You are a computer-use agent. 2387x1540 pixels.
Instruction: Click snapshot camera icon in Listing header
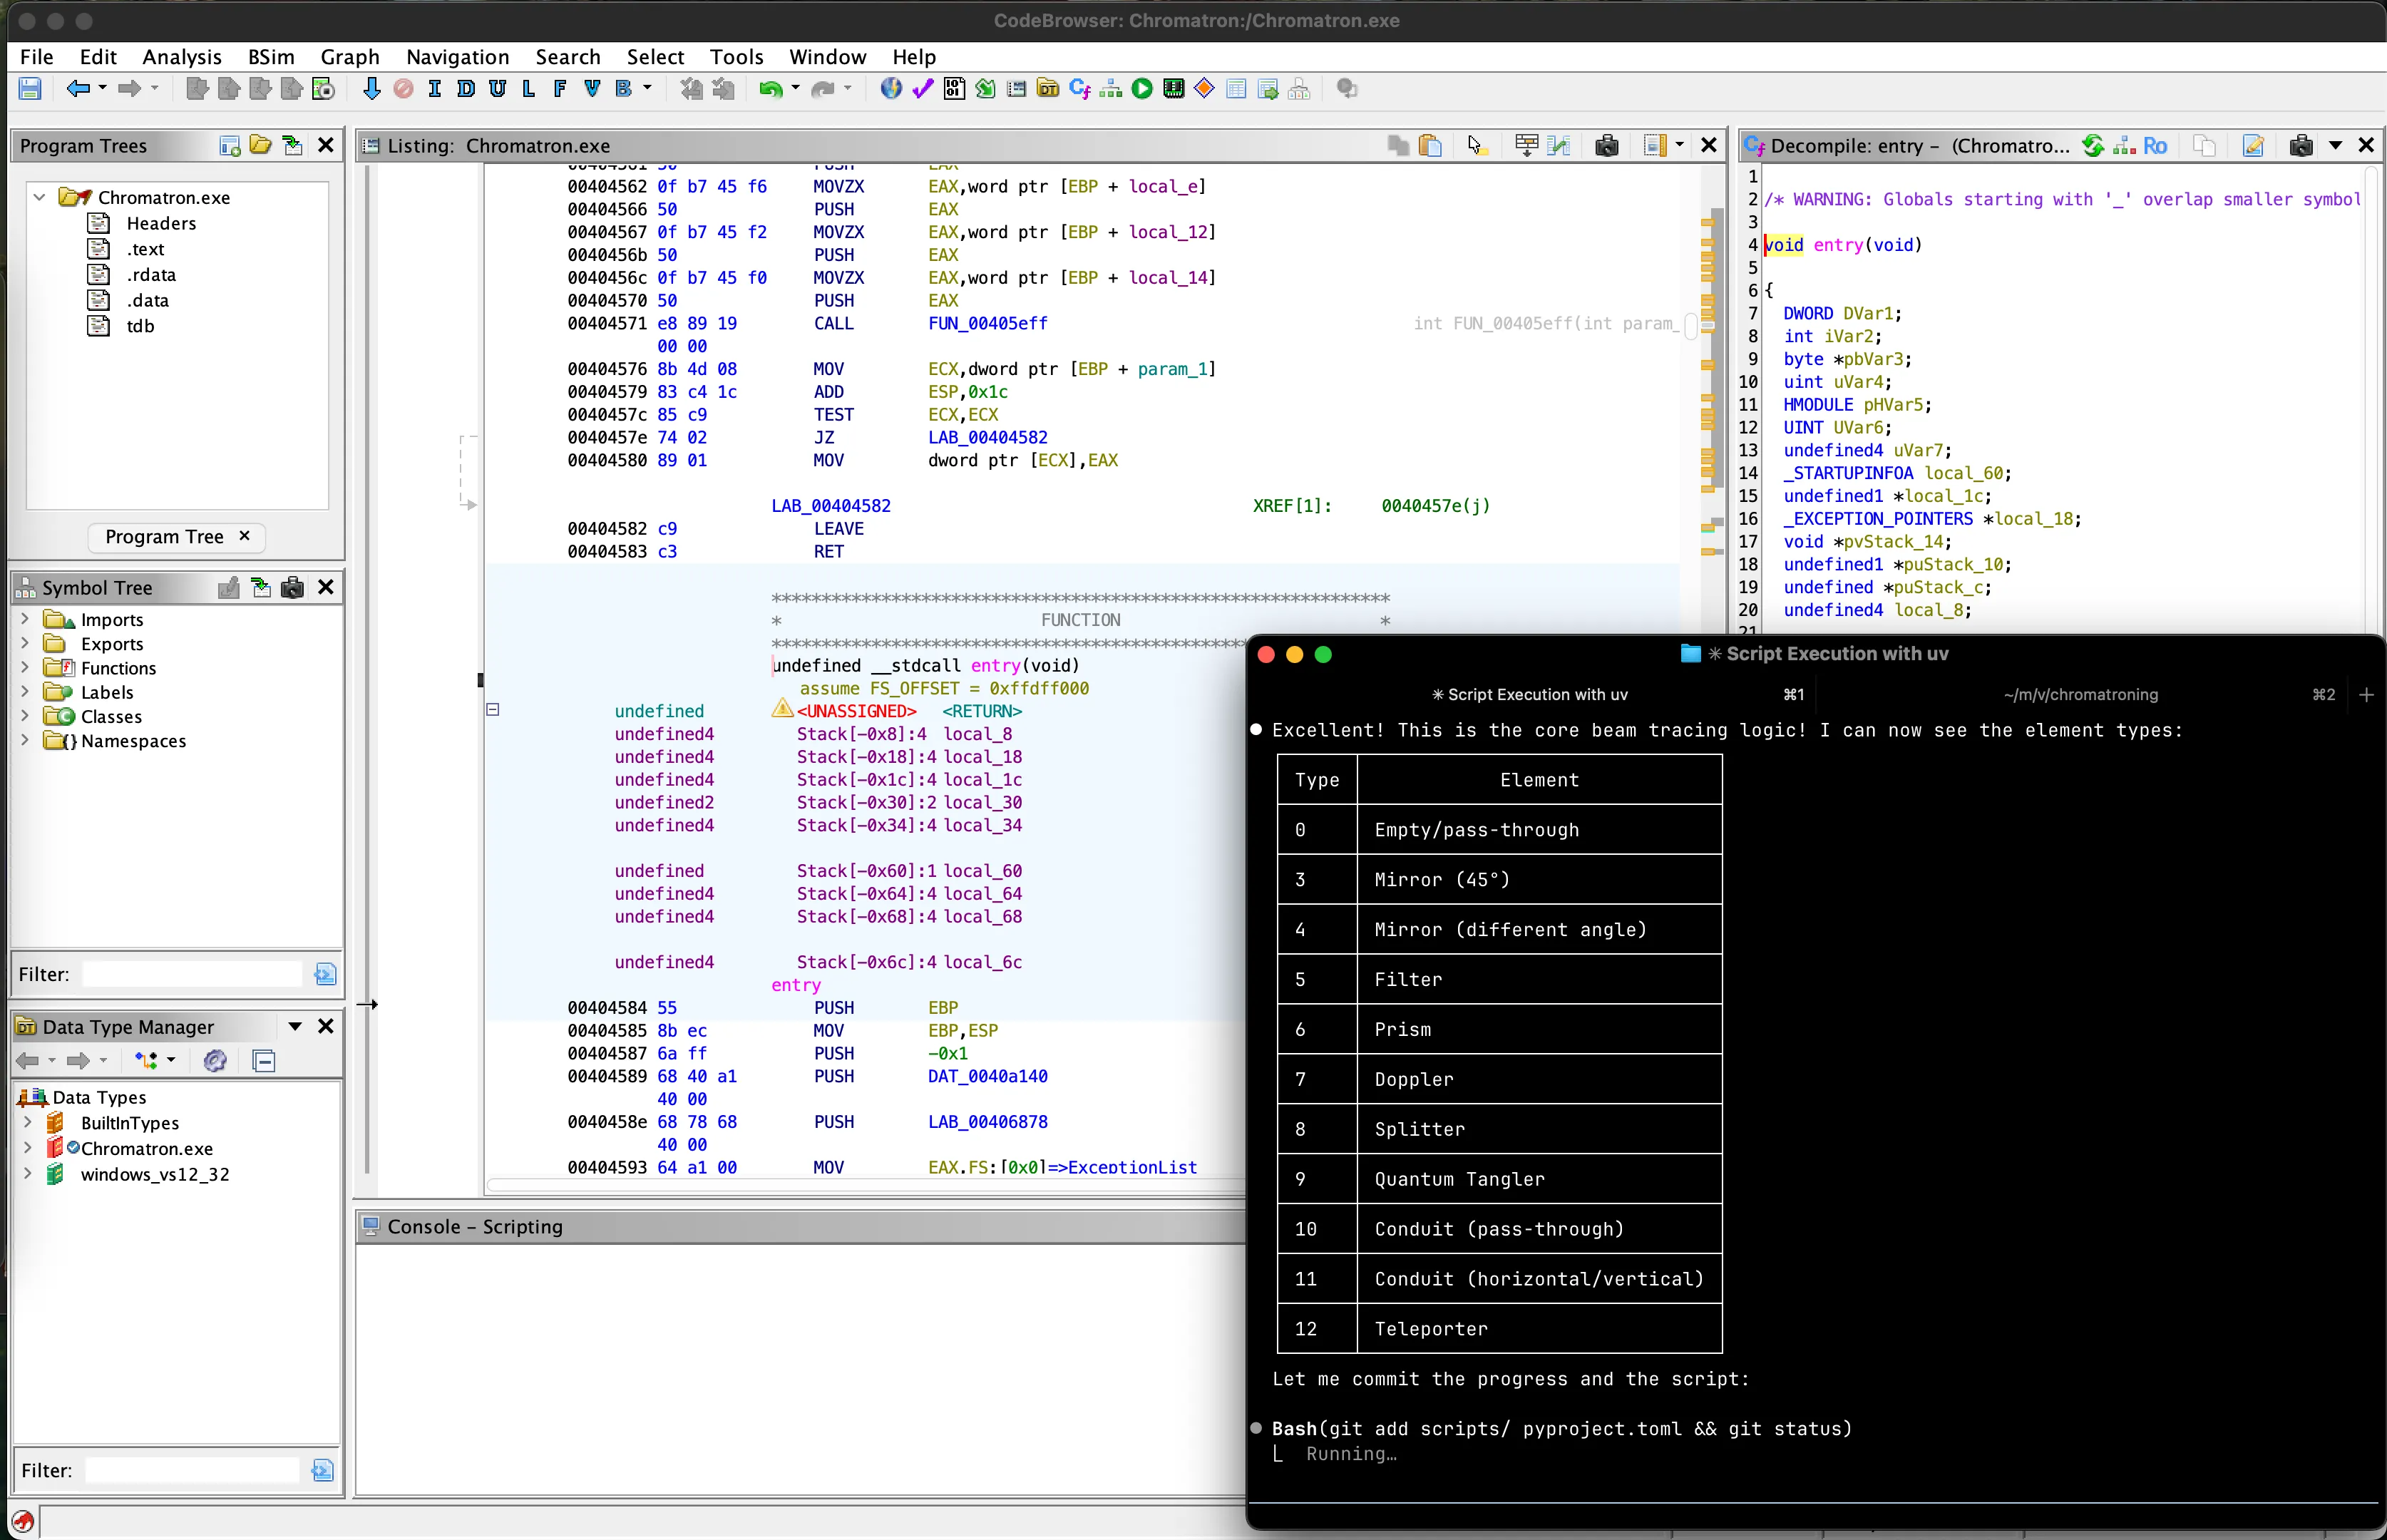point(1606,146)
